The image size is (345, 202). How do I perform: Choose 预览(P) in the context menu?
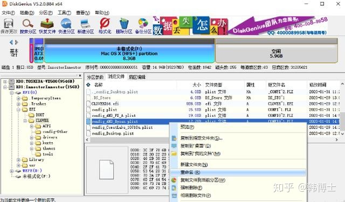pos(238,127)
